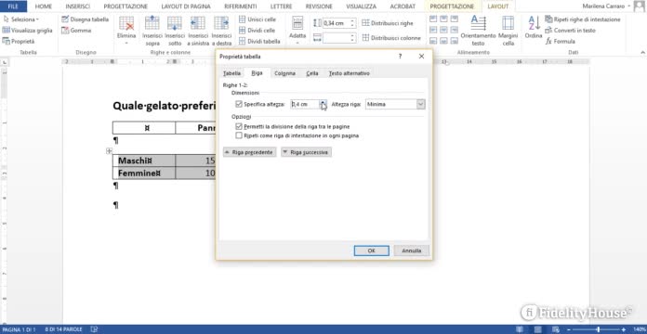
Task: Insert a column with Inserisci a sinistra
Action: click(198, 32)
